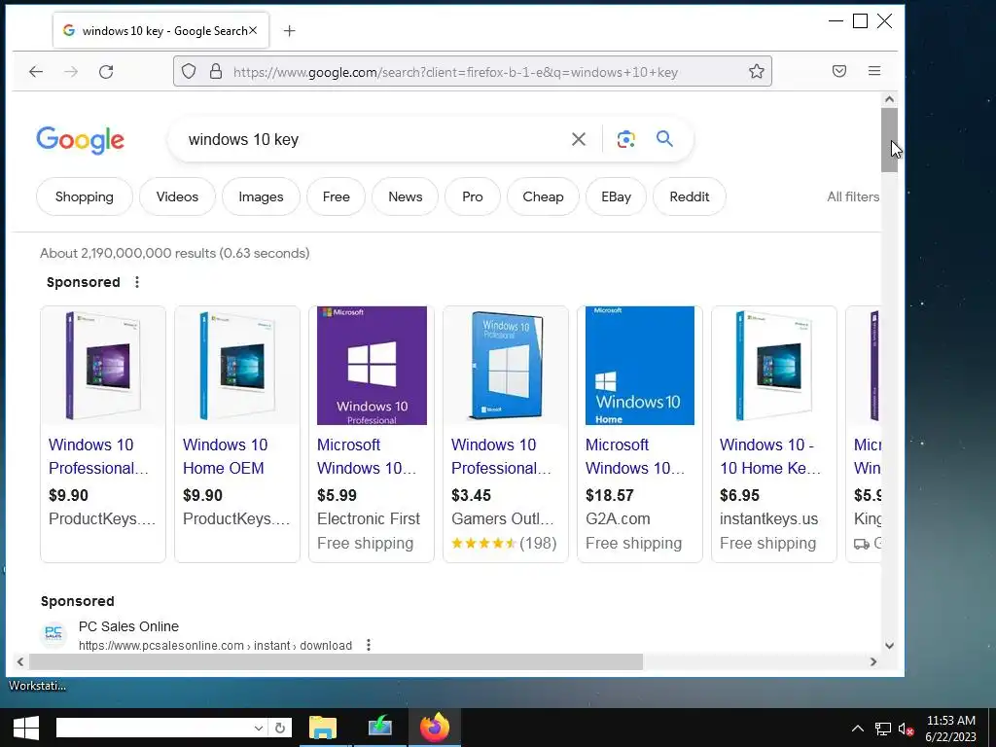Click the scroll down arrow
Viewport: 996px width, 747px height.
coord(889,646)
